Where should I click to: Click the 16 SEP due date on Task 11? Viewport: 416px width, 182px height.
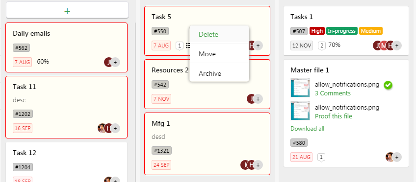23,129
